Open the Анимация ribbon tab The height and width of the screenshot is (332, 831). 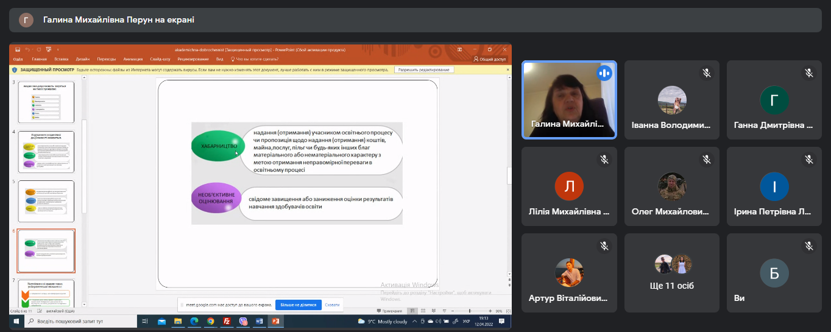point(133,59)
